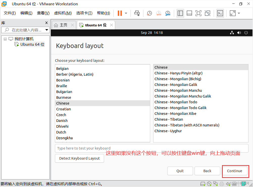Image resolution: width=253 pixels, height=187 pixels.
Task: Select Chinese - Mongolian (Bichig) variant
Action: (201, 79)
